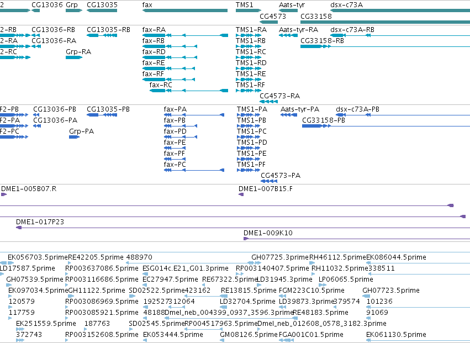Select the DME1-007B15.F BAC end label

266,189
